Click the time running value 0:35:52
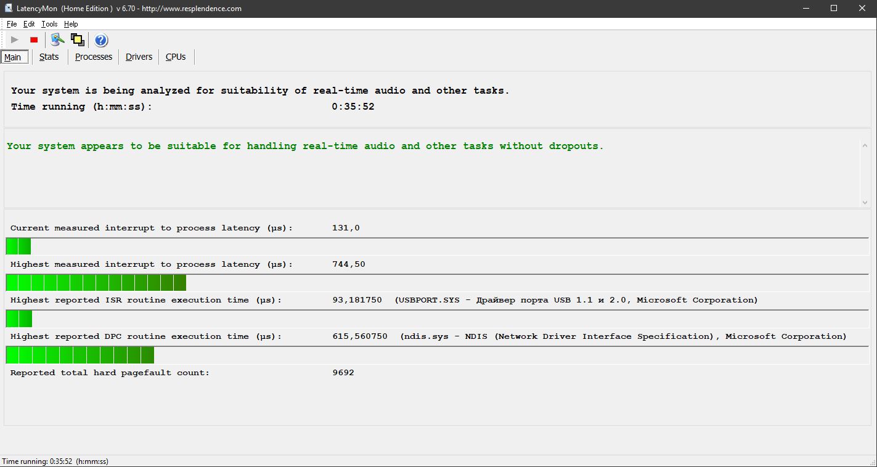This screenshot has width=877, height=467. pyautogui.click(x=353, y=107)
